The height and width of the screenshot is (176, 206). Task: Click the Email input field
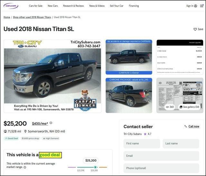pyautogui.click(x=161, y=156)
